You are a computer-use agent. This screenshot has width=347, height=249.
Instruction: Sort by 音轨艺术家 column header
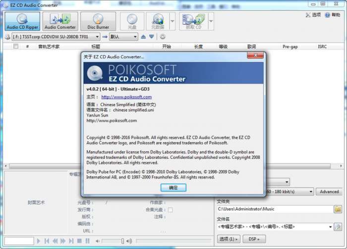point(49,47)
